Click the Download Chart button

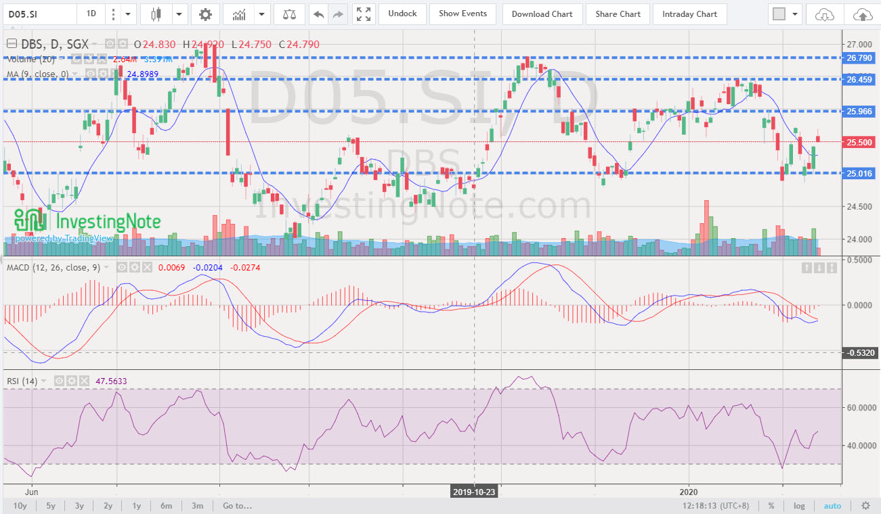pyautogui.click(x=542, y=14)
